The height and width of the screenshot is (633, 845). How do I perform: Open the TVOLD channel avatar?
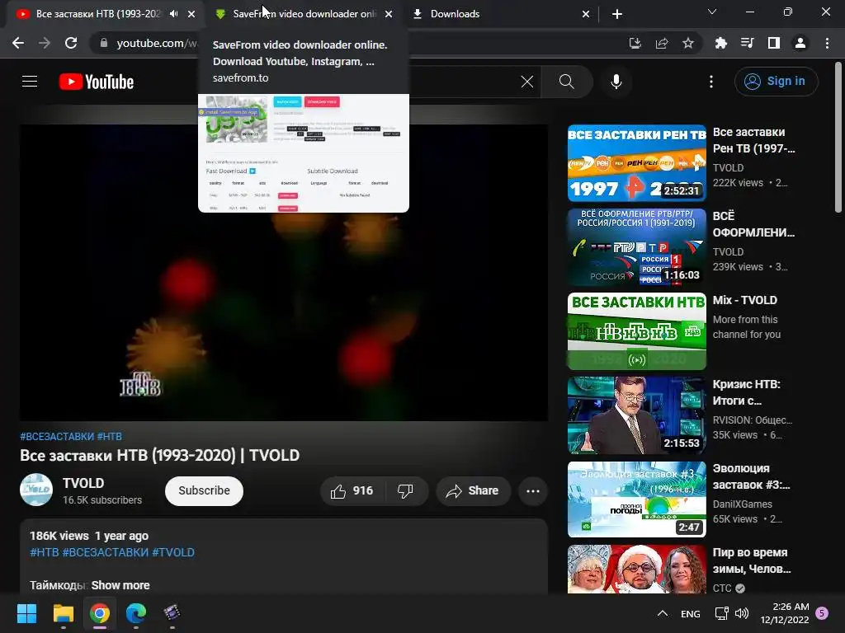click(x=36, y=490)
